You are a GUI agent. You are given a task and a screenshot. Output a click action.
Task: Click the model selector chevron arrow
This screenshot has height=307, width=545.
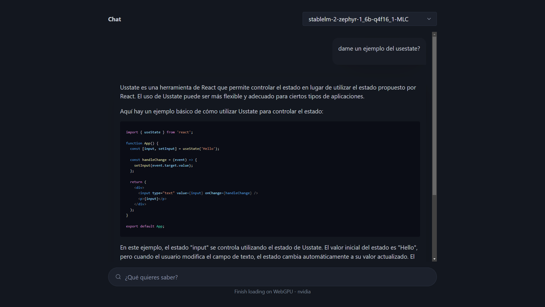(429, 19)
